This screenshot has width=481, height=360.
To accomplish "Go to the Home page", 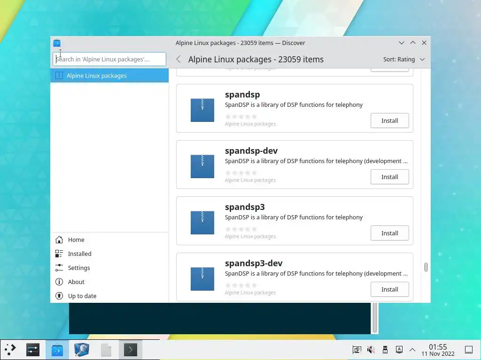I will click(109, 240).
